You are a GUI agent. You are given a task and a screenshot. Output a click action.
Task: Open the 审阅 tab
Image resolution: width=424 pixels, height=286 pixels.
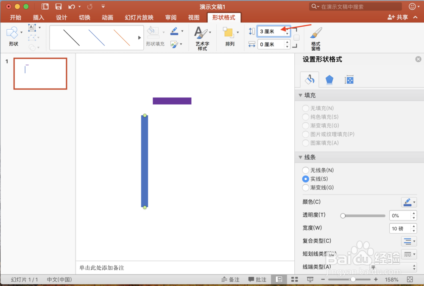pyautogui.click(x=170, y=17)
